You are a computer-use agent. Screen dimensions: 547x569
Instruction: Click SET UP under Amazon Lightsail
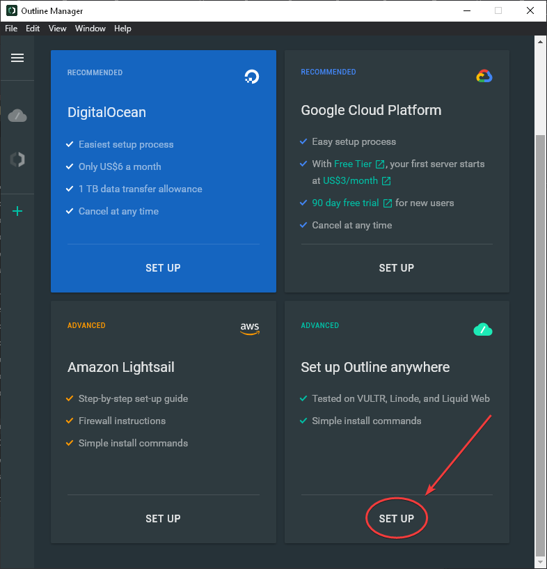pyautogui.click(x=163, y=519)
